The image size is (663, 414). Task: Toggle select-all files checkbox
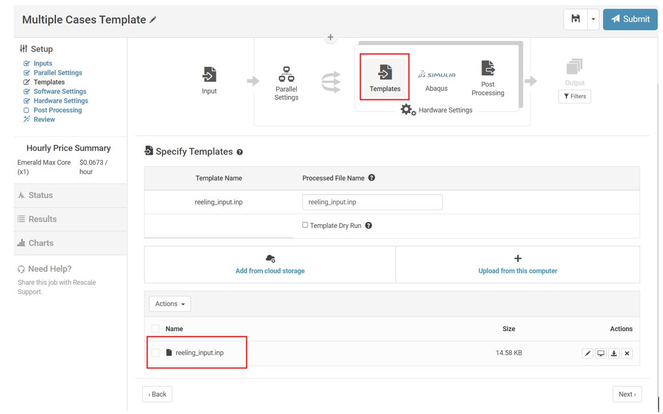click(x=155, y=329)
